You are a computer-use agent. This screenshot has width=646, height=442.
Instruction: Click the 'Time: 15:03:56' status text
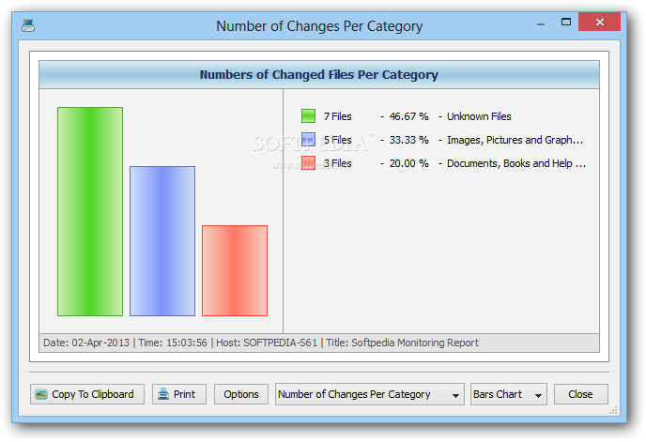[173, 343]
